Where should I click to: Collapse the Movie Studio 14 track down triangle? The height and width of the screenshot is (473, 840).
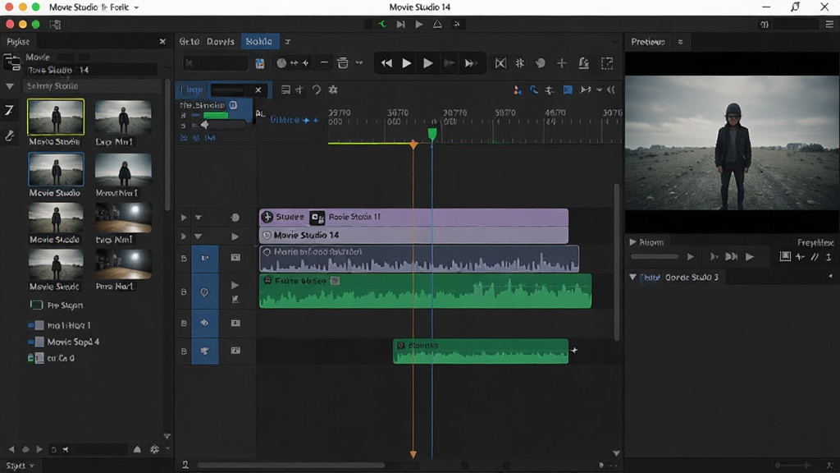click(x=199, y=236)
